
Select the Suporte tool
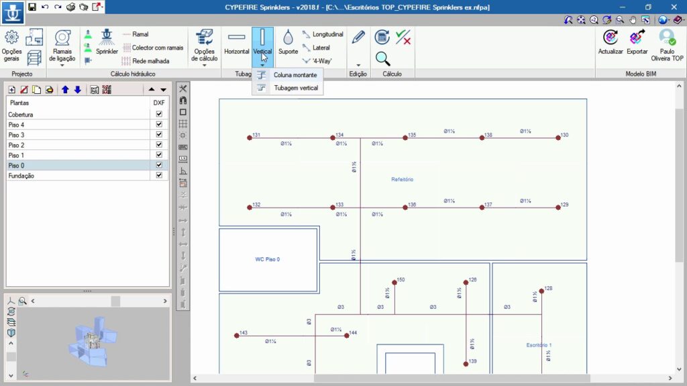coord(288,42)
